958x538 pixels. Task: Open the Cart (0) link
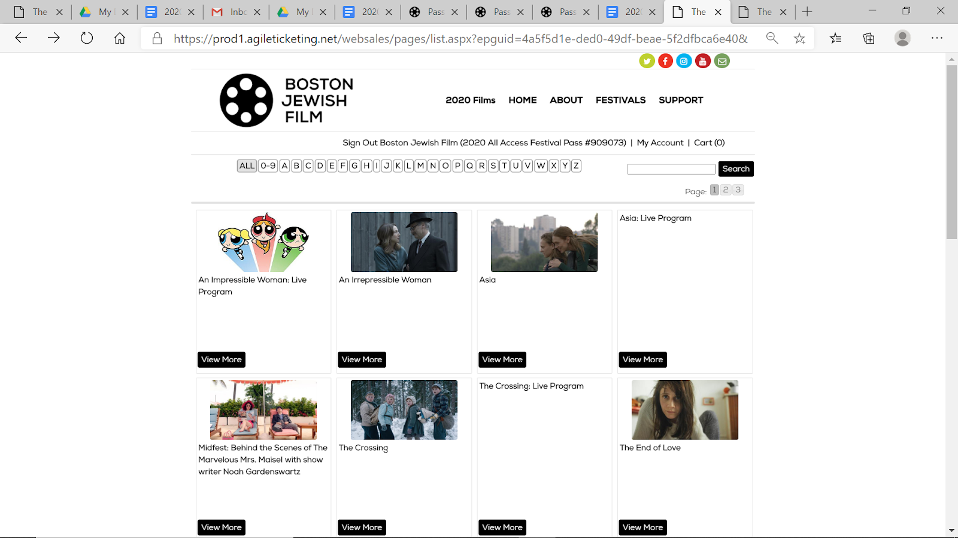(710, 143)
